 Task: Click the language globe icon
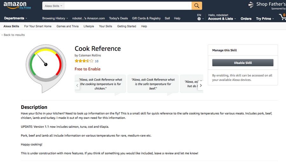point(199,19)
